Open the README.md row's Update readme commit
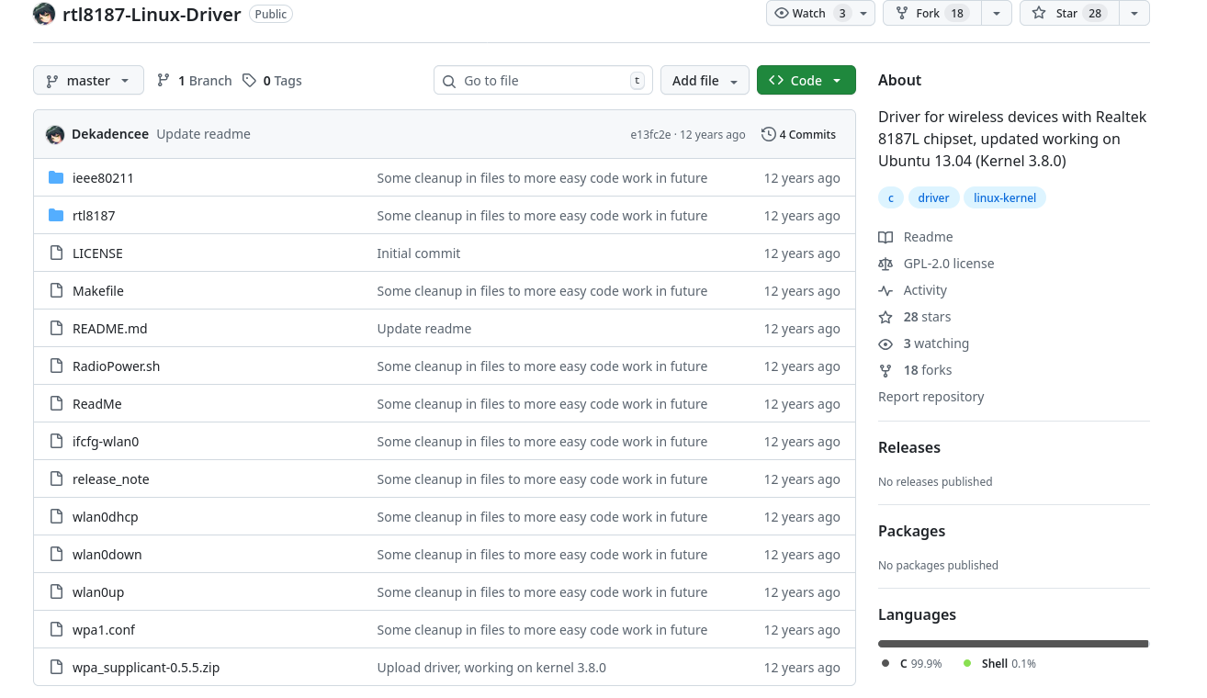Viewport: 1207px width, 698px height. point(424,329)
